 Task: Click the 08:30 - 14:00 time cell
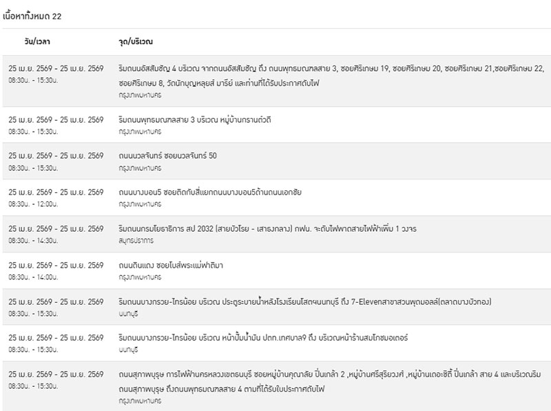point(33,277)
